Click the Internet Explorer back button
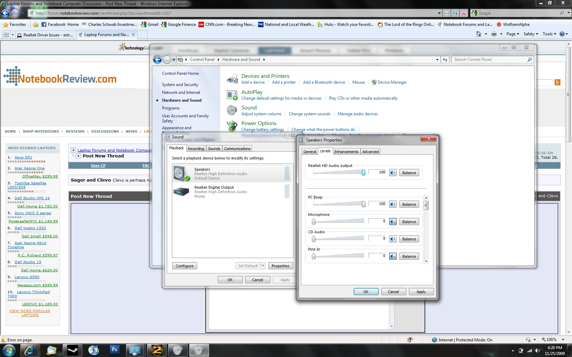The width and height of the screenshot is (572, 357). pos(5,13)
